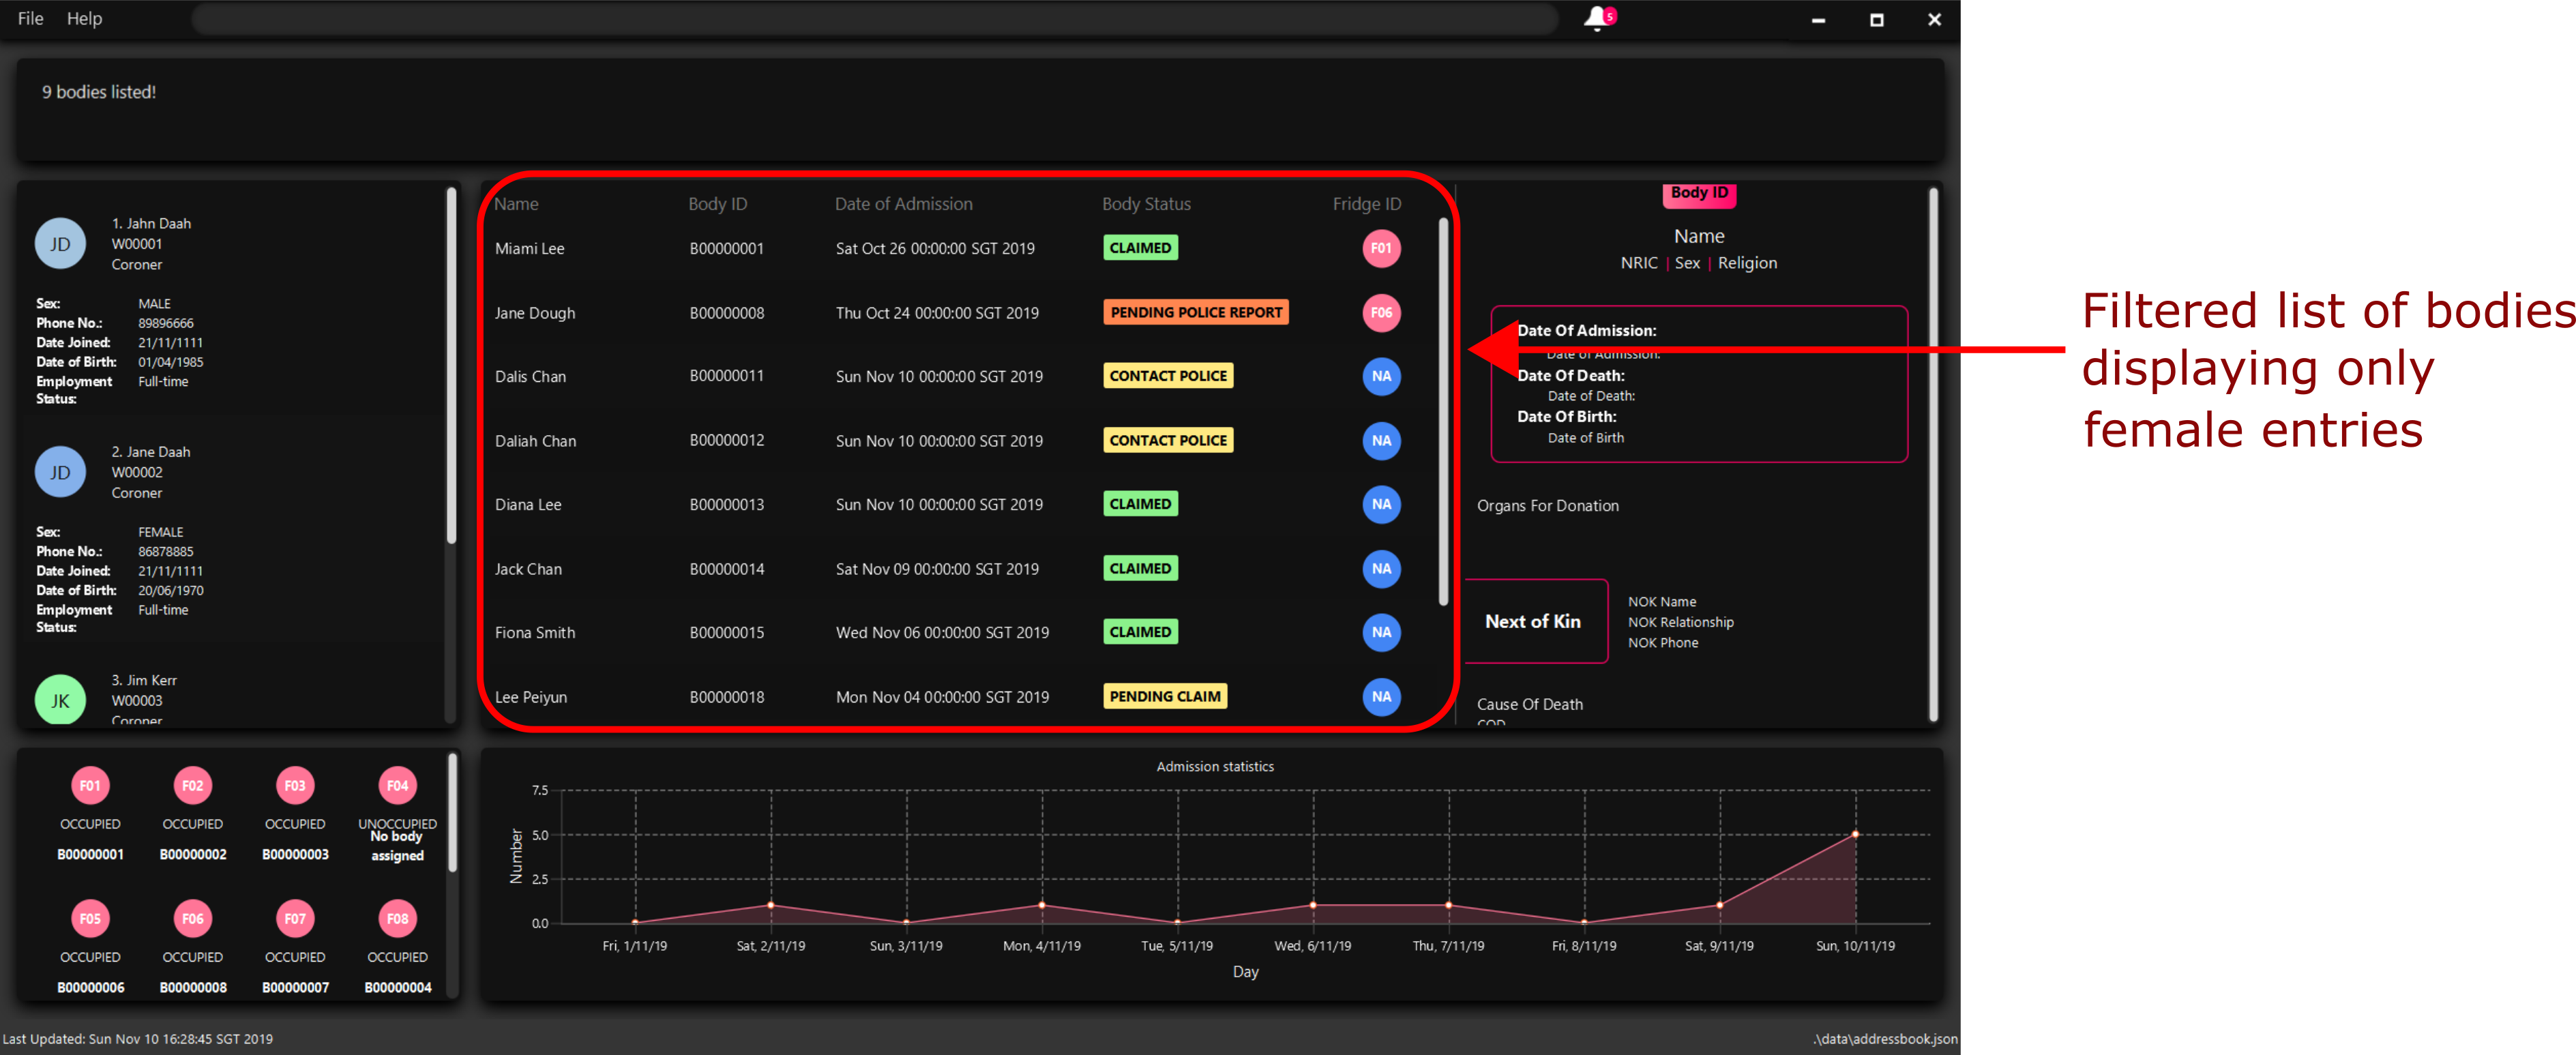Click the addressbook.json path in status bar
Viewport: 2576px width, 1055px height.
pyautogui.click(x=1886, y=1039)
